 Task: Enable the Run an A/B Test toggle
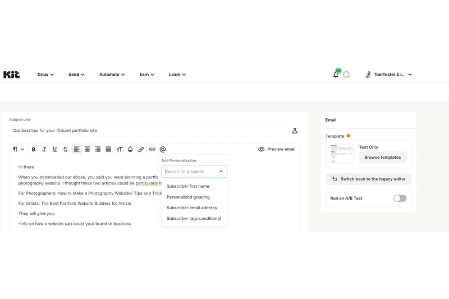click(400, 198)
